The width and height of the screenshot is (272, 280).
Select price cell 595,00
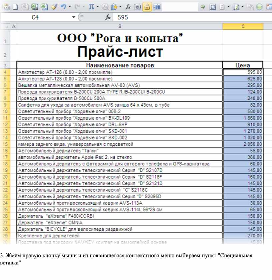pos(243,72)
